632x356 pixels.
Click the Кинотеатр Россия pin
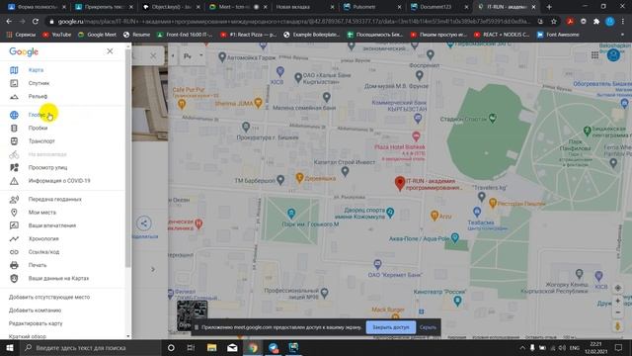pyautogui.click(x=457, y=301)
